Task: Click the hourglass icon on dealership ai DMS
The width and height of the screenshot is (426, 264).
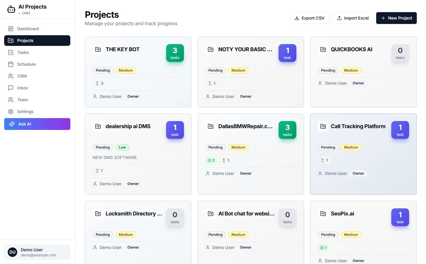Action: click(x=97, y=170)
